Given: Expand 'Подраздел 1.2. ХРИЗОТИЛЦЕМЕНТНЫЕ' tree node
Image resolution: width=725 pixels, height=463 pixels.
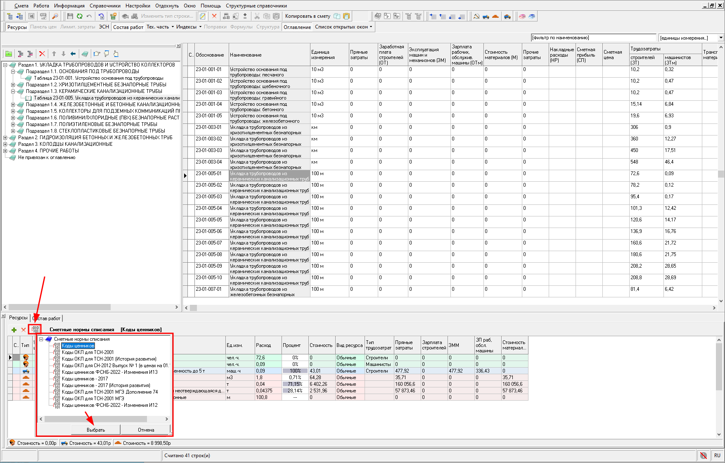Looking at the screenshot, I should point(13,85).
